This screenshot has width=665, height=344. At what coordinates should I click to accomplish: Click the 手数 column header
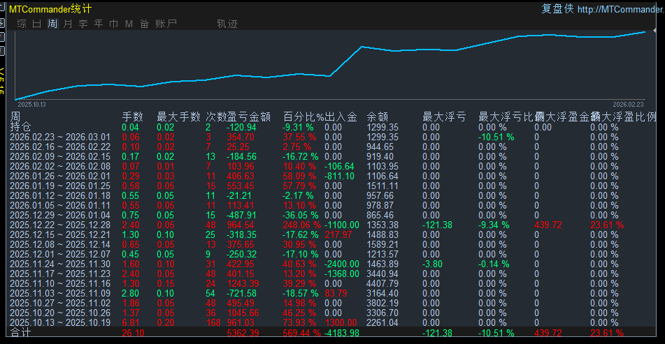pos(132,117)
